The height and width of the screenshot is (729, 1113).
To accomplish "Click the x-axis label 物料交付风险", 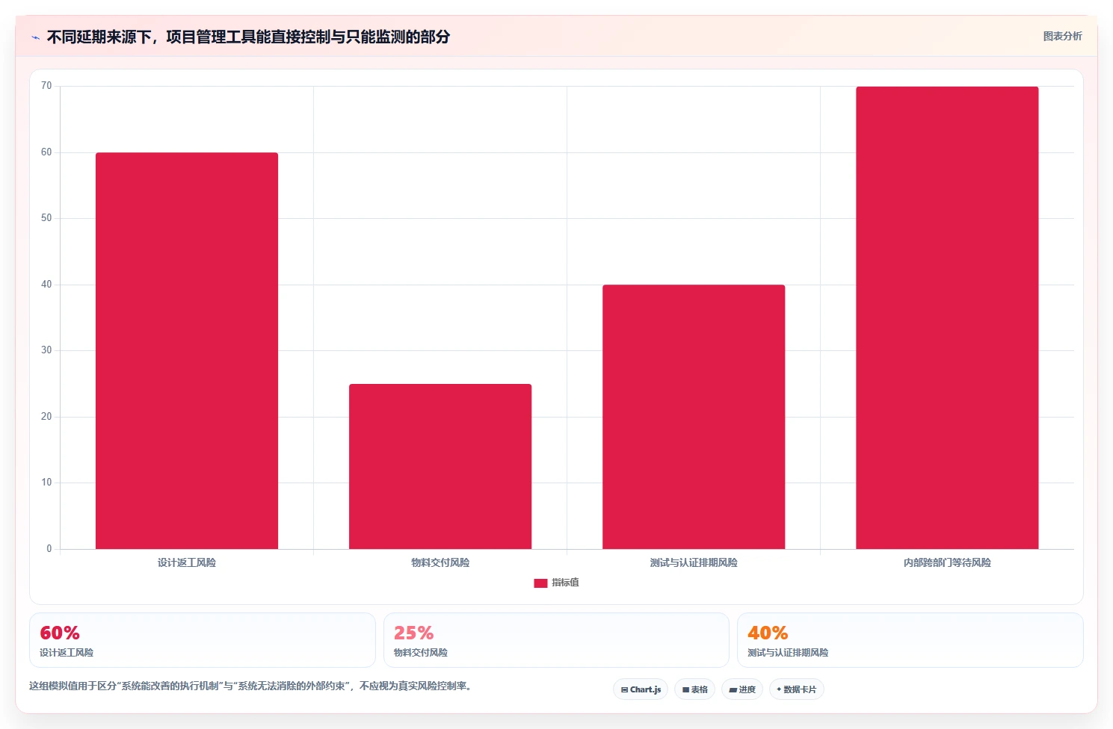I will tap(440, 562).
